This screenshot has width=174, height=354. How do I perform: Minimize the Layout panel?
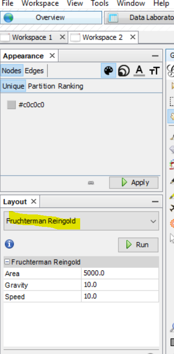pos(155,202)
